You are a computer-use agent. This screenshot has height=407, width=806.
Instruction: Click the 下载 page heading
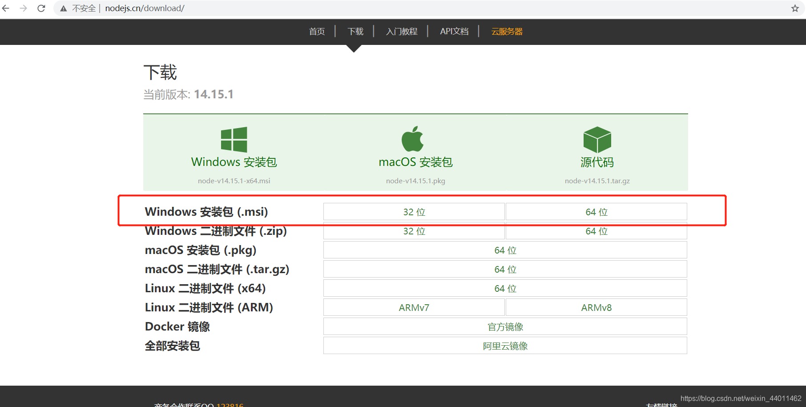(160, 72)
